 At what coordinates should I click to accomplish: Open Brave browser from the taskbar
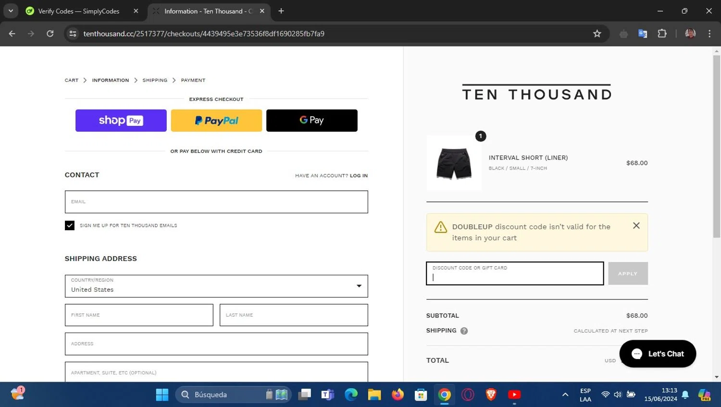coord(491,395)
